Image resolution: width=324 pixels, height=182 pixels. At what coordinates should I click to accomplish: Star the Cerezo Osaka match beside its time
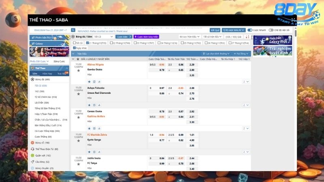tap(79, 117)
